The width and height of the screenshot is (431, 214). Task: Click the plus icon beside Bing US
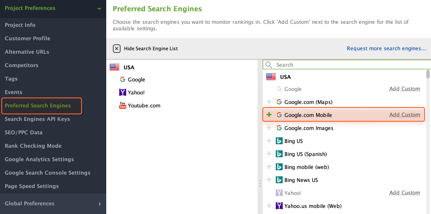click(x=269, y=141)
